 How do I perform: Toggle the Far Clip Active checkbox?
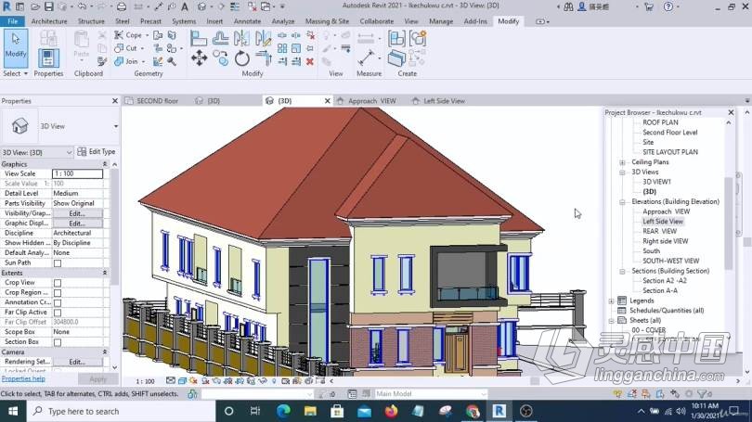(58, 313)
